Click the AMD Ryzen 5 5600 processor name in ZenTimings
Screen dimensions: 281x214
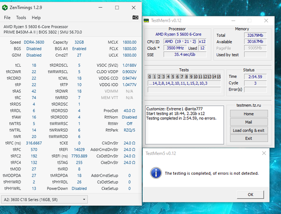click(x=36, y=26)
